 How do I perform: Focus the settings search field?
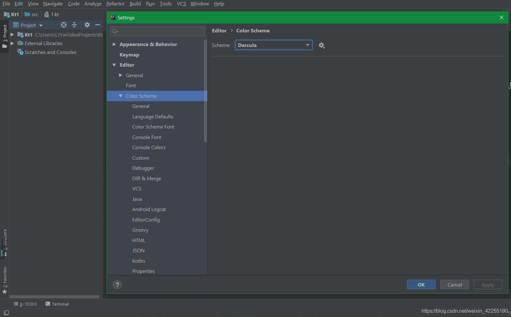tap(157, 31)
